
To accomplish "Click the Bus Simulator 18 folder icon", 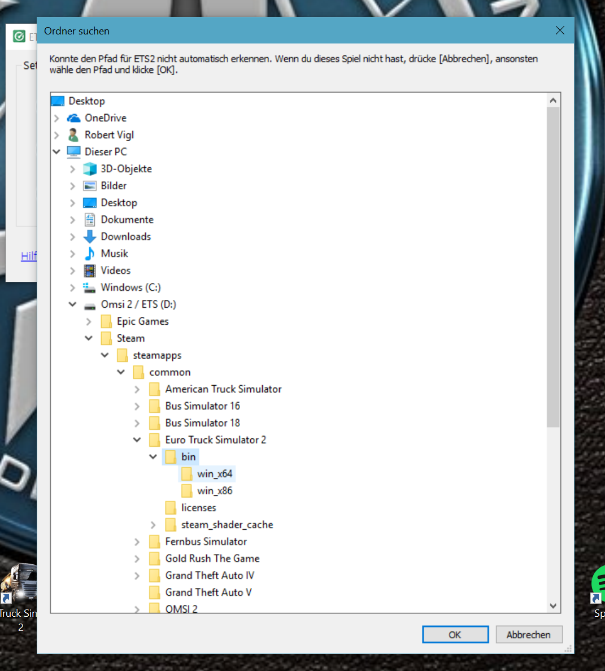I will (154, 423).
